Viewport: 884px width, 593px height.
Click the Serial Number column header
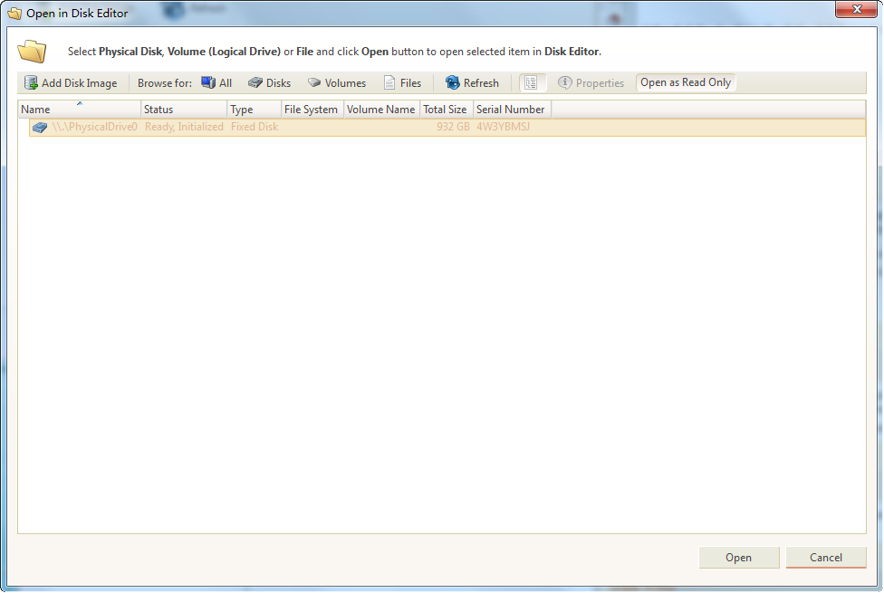point(511,110)
